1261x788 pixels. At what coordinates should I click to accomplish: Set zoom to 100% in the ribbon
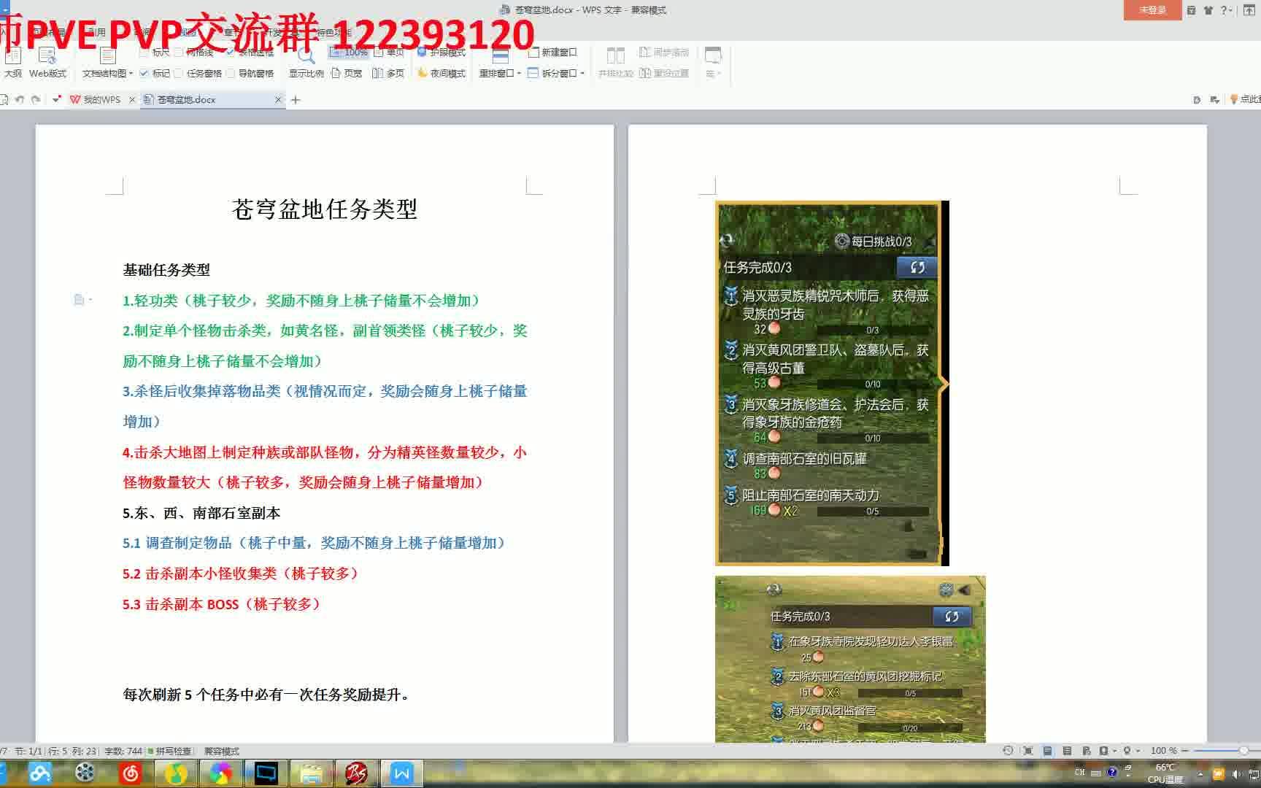(349, 53)
